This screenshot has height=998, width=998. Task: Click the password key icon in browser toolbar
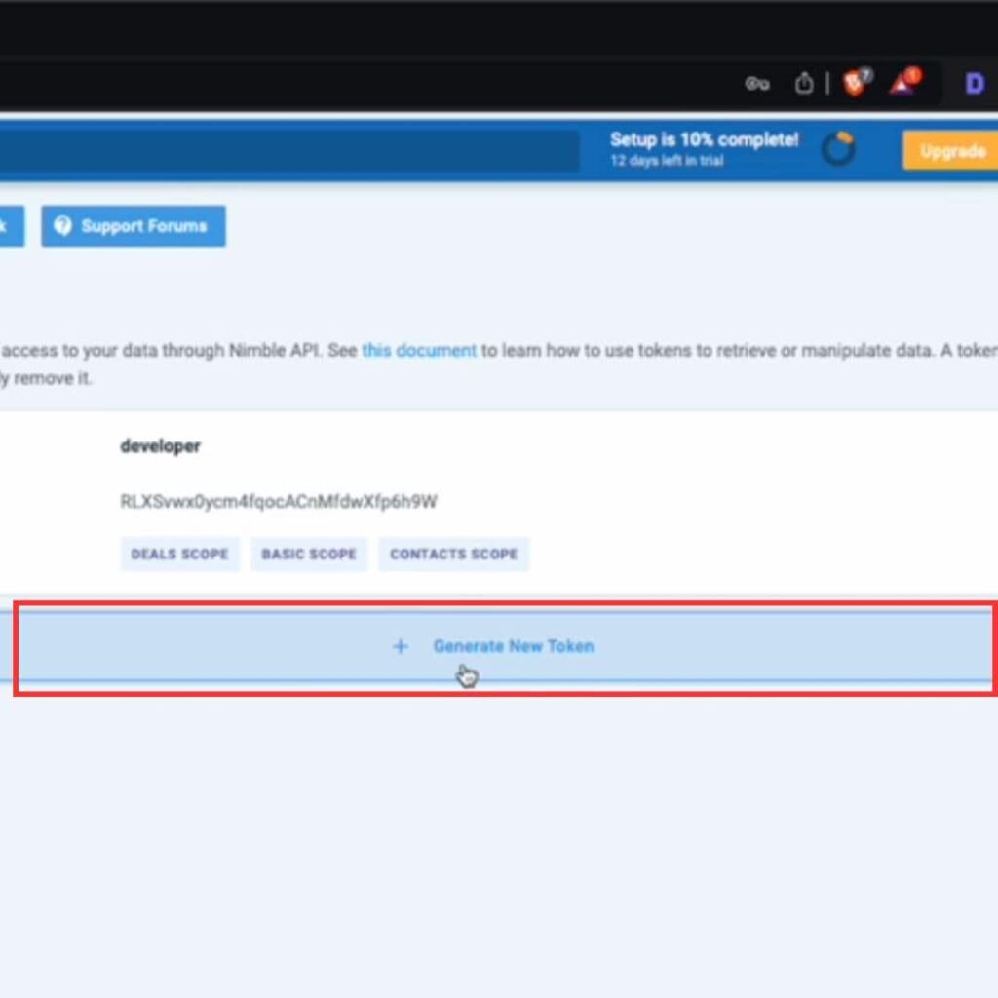tap(757, 84)
